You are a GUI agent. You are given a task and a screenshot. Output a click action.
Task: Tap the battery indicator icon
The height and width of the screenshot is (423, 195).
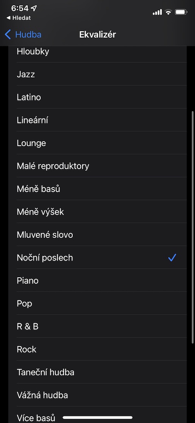[x=181, y=12]
